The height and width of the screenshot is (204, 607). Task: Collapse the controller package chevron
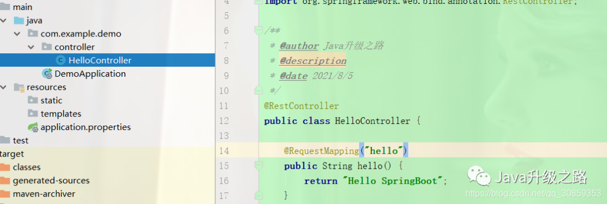tap(31, 47)
